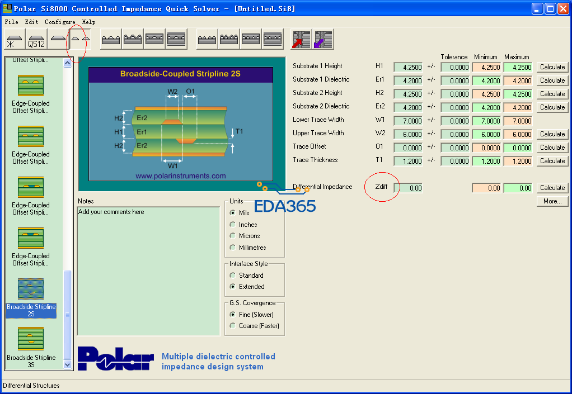The height and width of the screenshot is (394, 572).
Task: Calculate Substrate 1 Height
Action: pos(552,67)
